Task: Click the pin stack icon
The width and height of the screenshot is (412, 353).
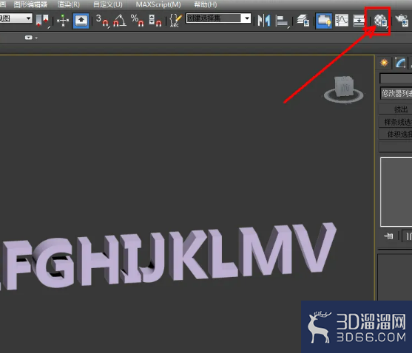Action: tap(388, 236)
